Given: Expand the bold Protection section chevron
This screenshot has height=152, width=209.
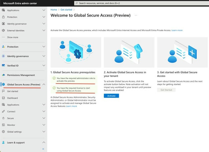Looking at the screenshot, I should click(44, 47).
